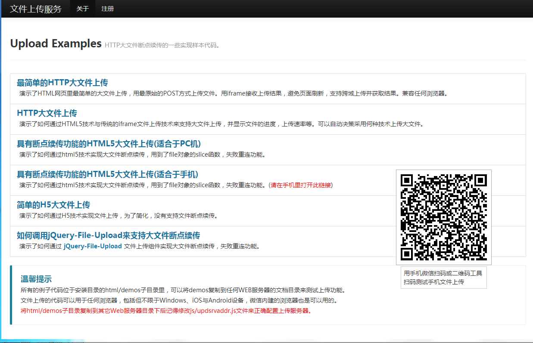Switch to the 关于 nav tab

coord(83,9)
